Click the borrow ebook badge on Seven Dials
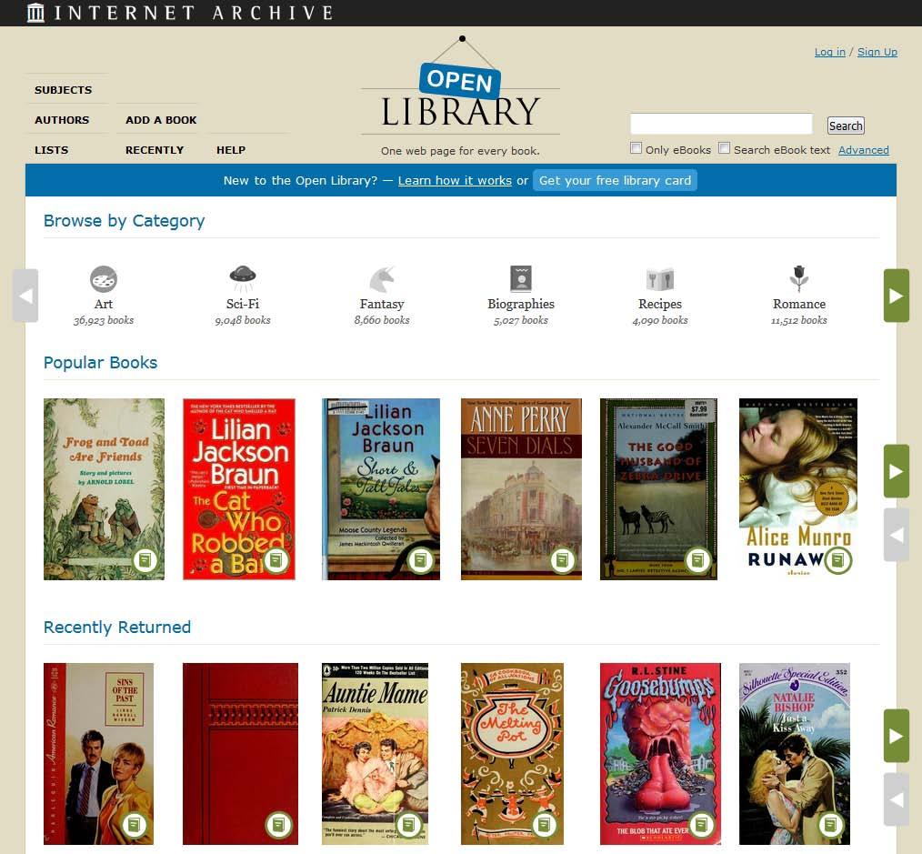 562,560
